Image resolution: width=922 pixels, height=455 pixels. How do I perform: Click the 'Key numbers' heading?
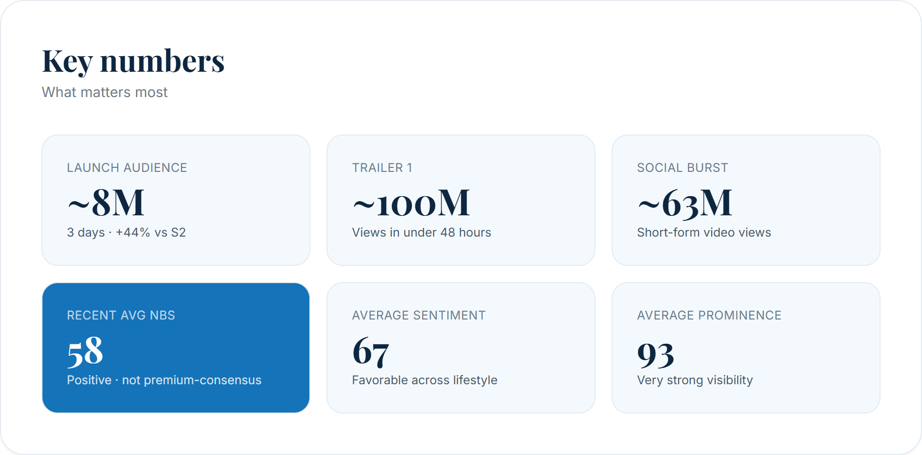(x=133, y=61)
